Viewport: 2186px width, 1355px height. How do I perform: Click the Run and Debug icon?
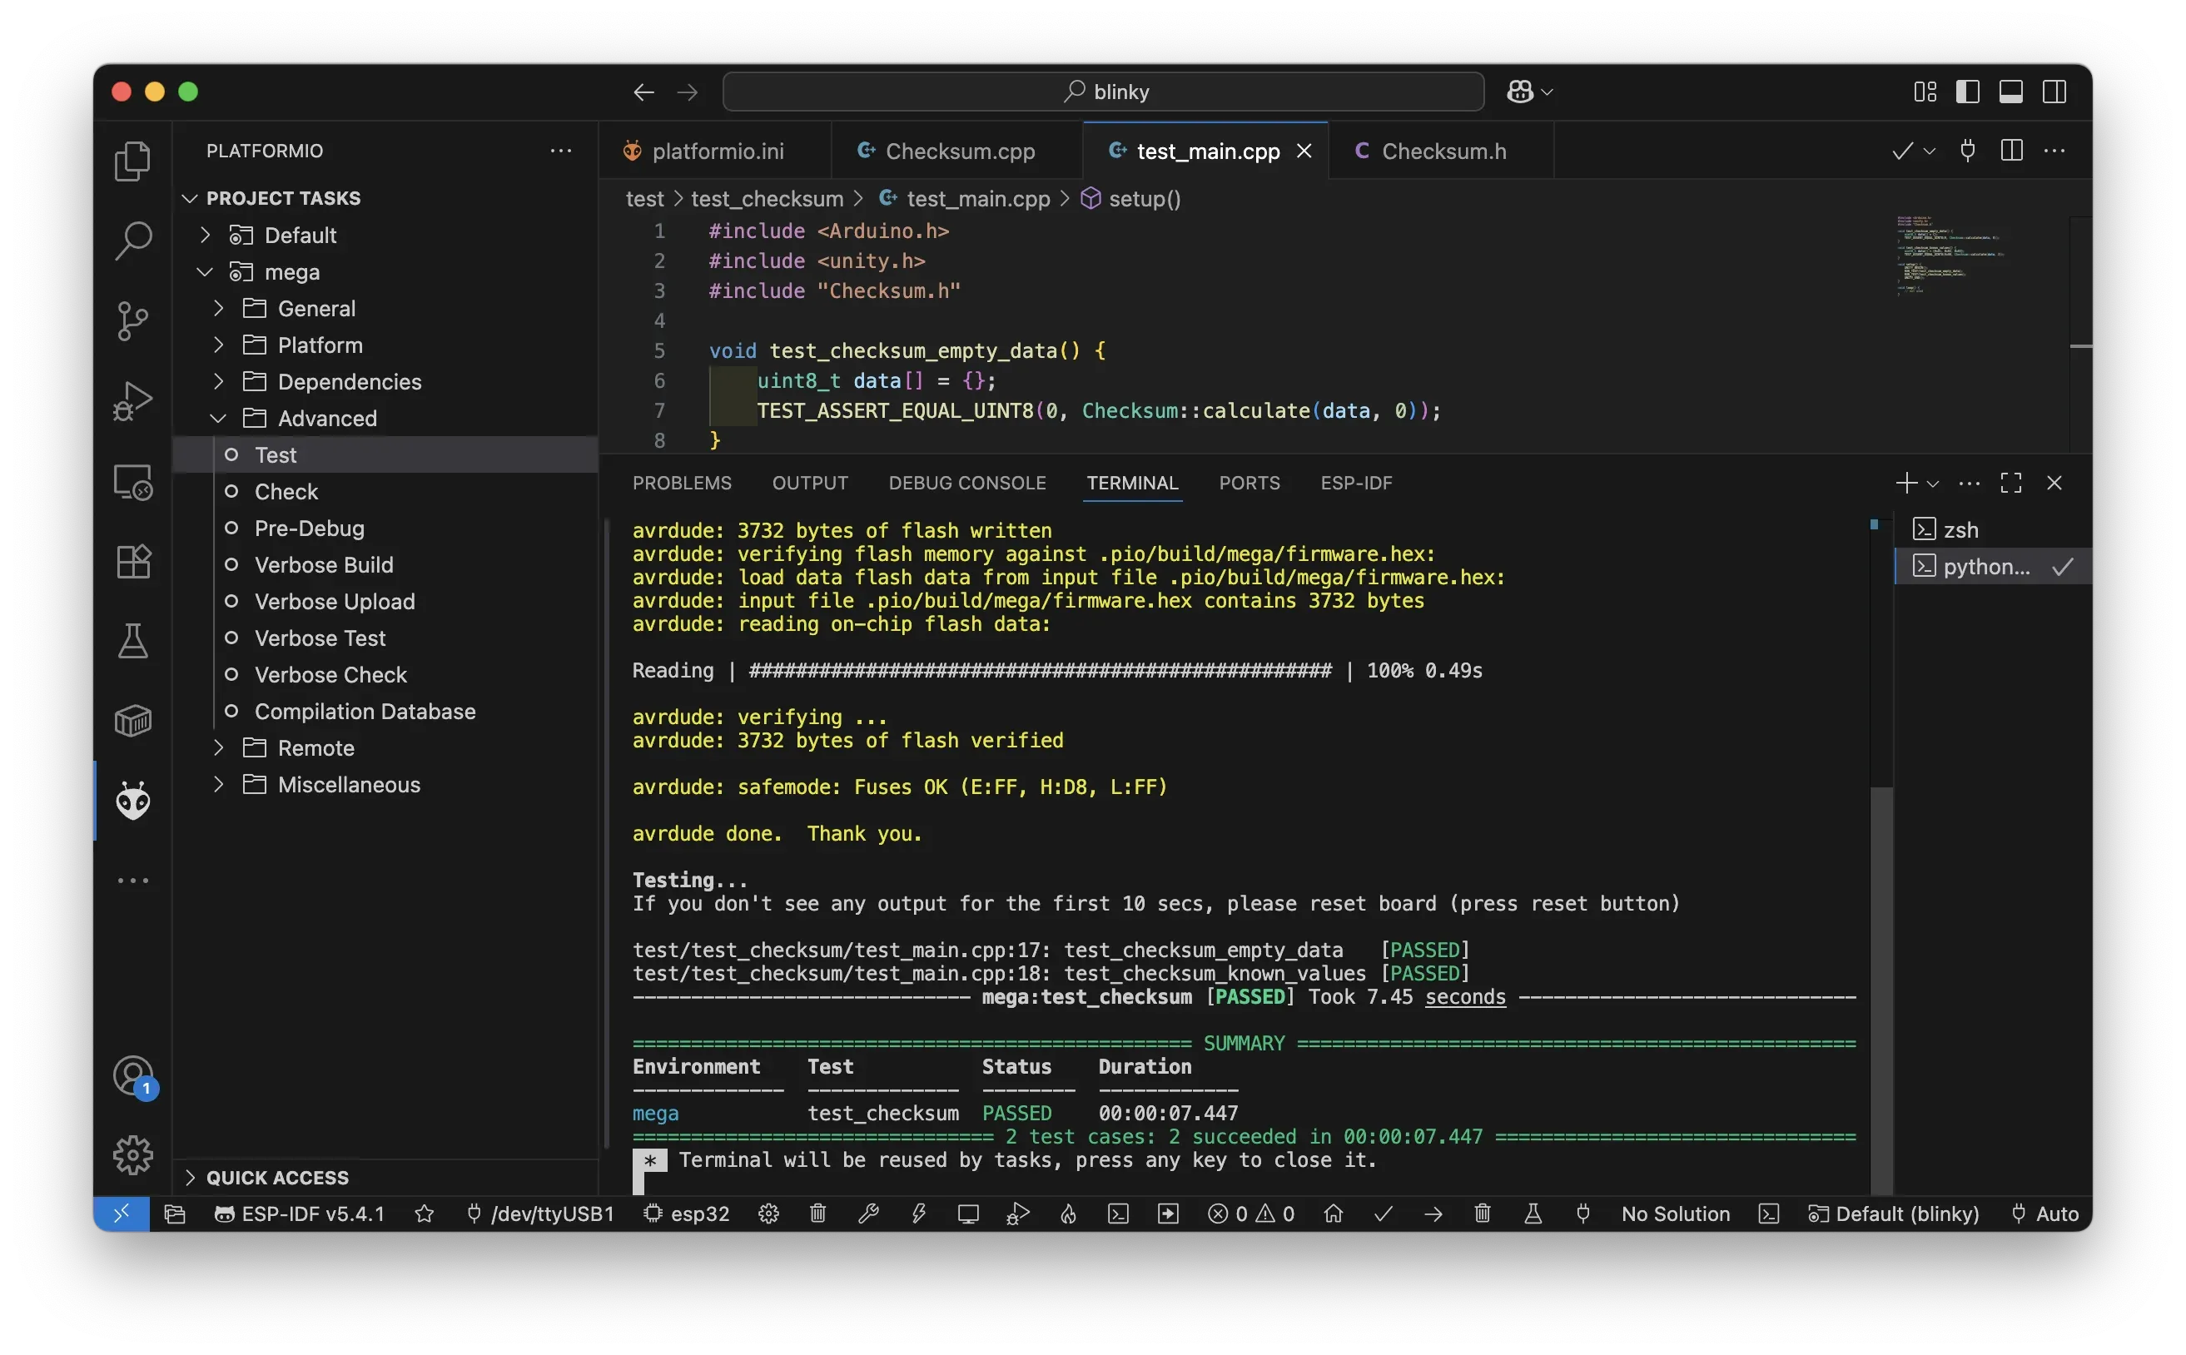pyautogui.click(x=132, y=400)
